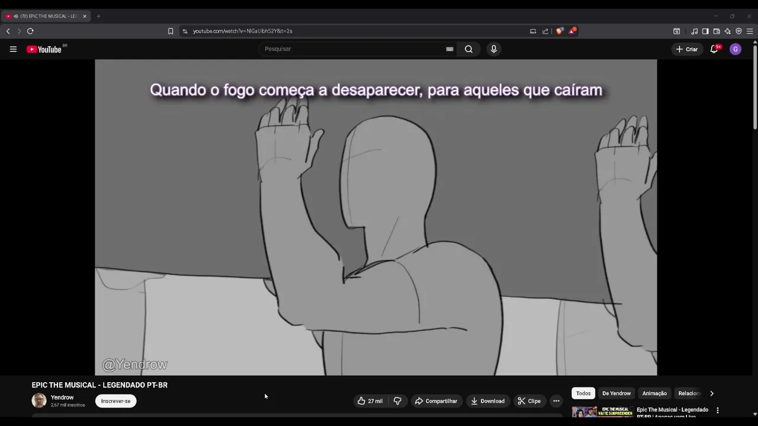
Task: Open the three-dot more actions menu
Action: [x=556, y=401]
